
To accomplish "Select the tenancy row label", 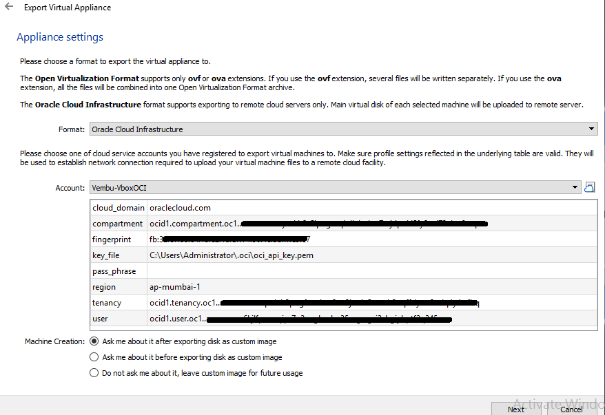I will (119, 303).
